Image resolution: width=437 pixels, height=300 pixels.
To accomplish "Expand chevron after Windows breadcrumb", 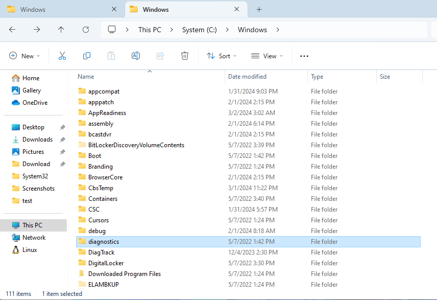I will pyautogui.click(x=278, y=30).
